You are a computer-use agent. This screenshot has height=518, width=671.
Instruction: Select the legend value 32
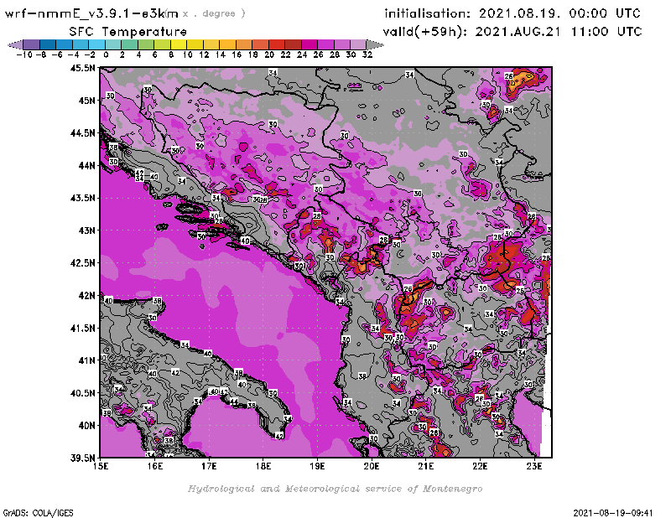pyautogui.click(x=367, y=54)
